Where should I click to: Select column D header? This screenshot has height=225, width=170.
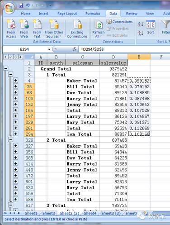(x=113, y=57)
